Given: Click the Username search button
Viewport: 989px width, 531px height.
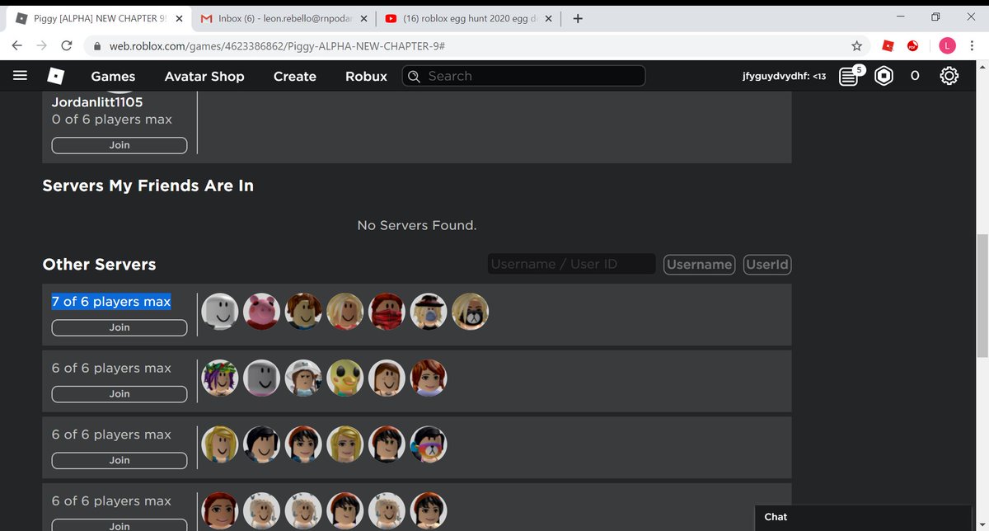Looking at the screenshot, I should (x=700, y=264).
